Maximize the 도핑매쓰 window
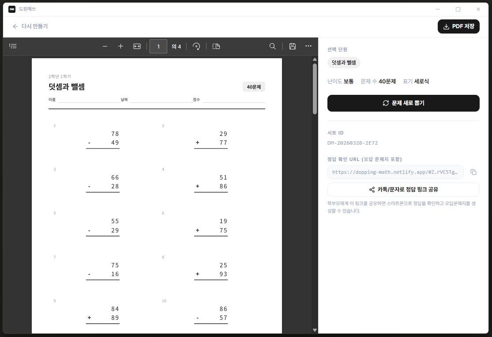492x337 pixels. 458,9
